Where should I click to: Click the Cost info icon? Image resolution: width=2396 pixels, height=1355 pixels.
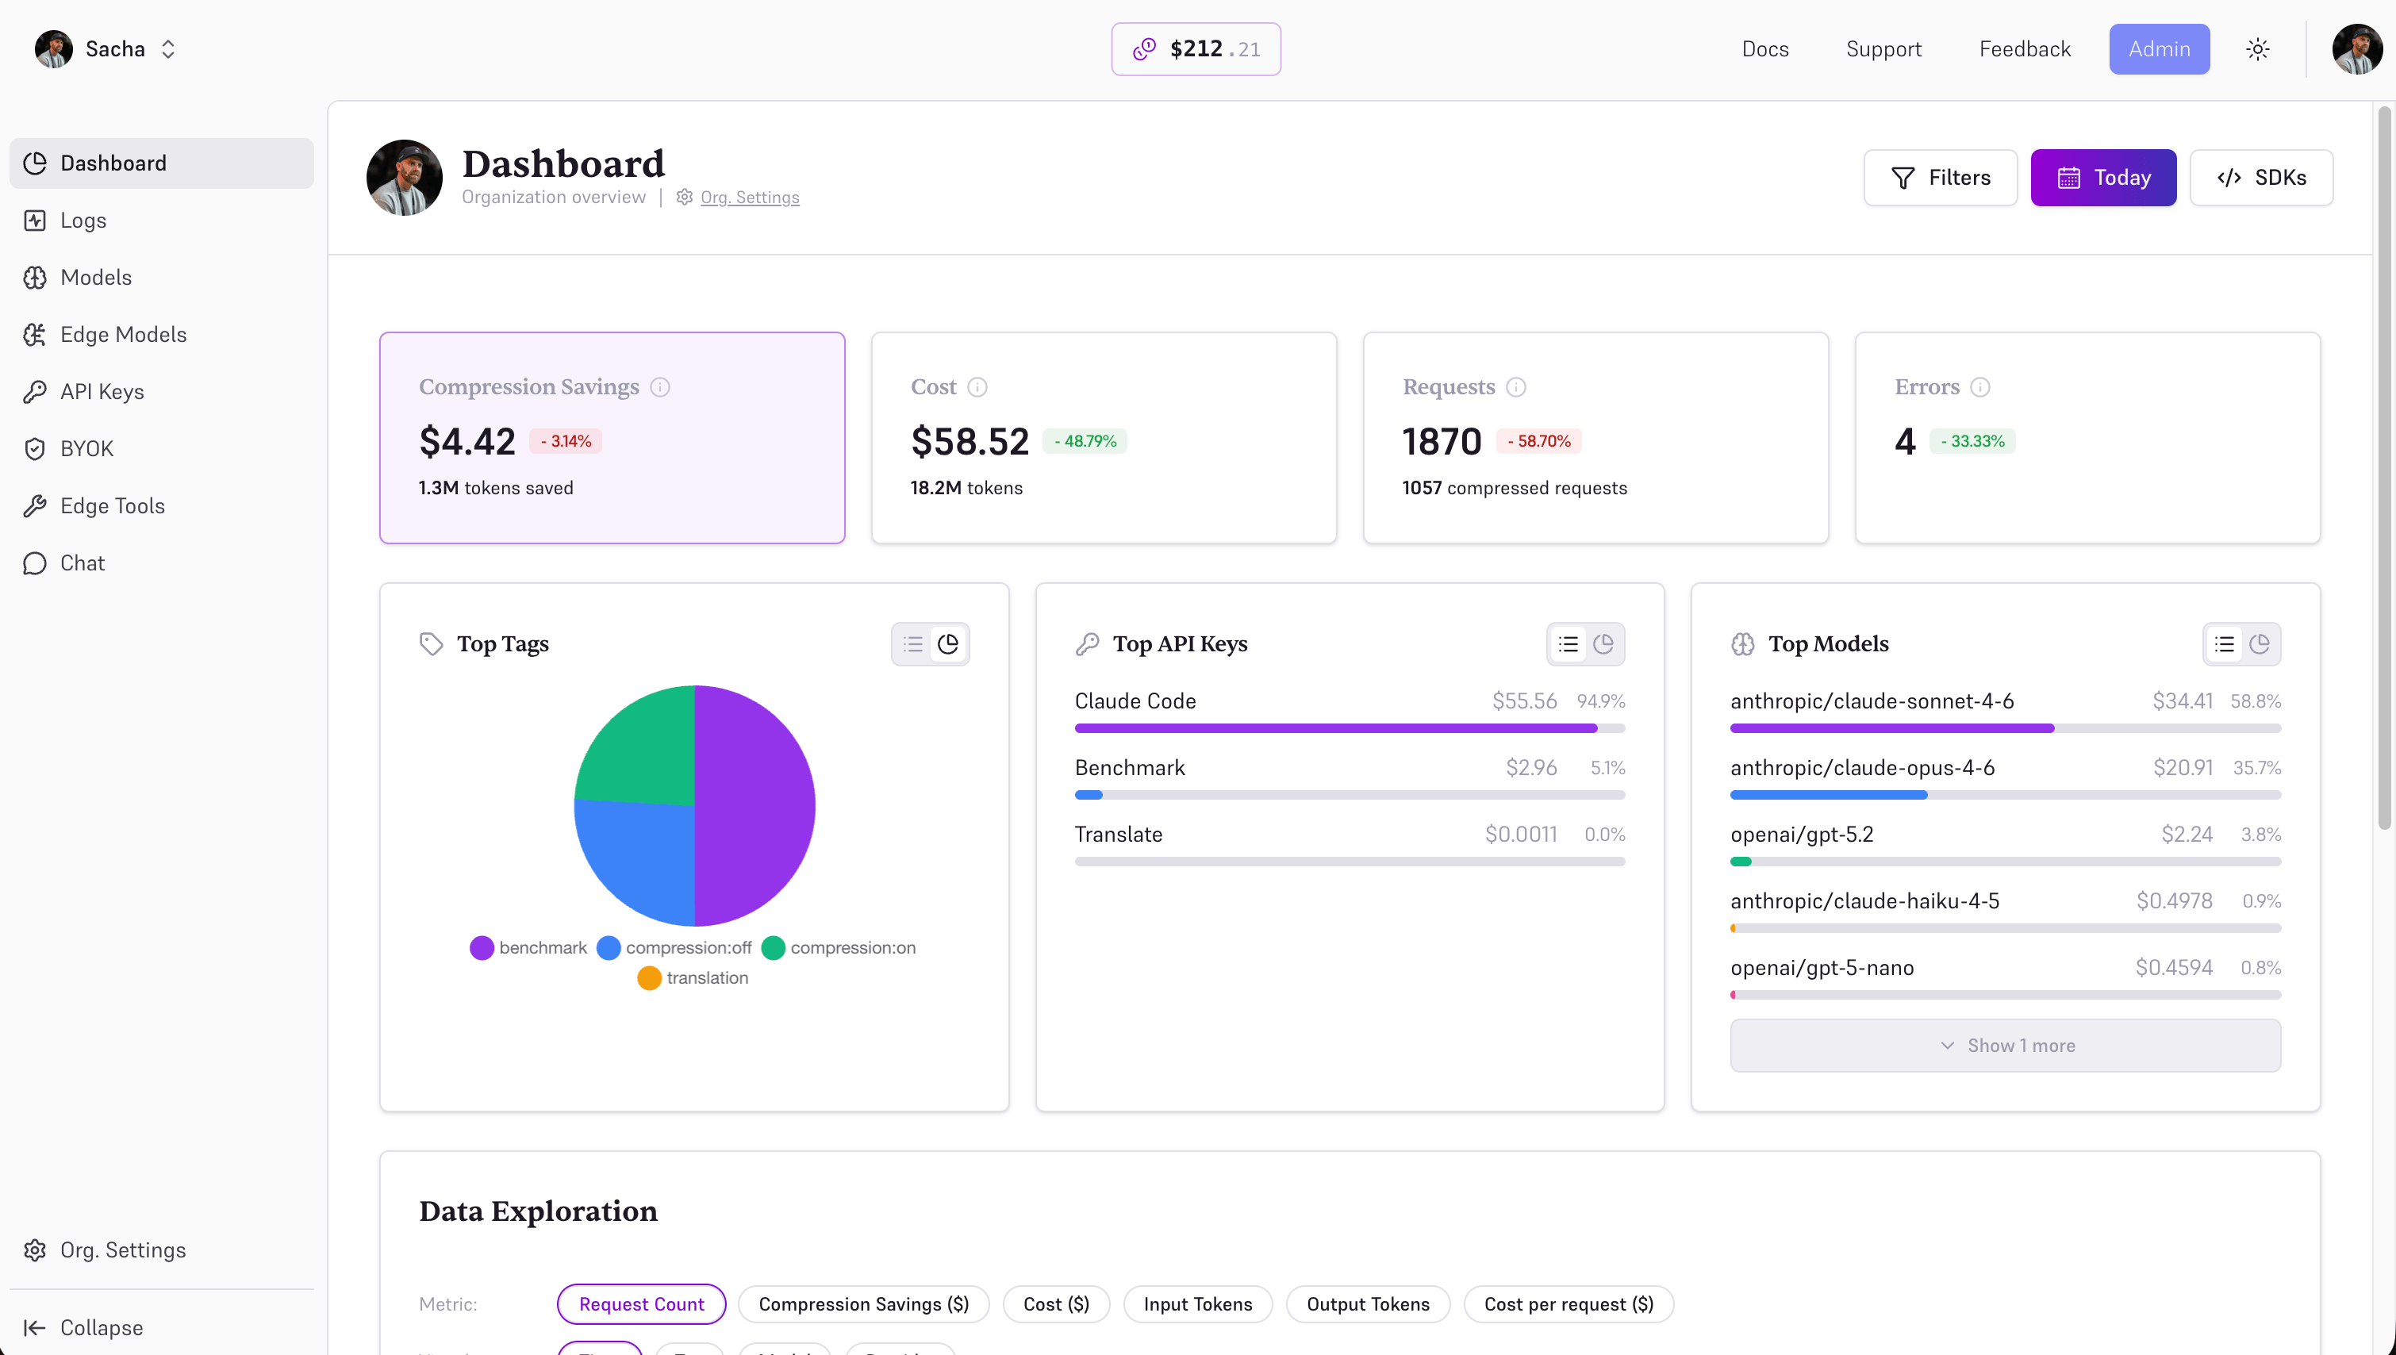(977, 387)
